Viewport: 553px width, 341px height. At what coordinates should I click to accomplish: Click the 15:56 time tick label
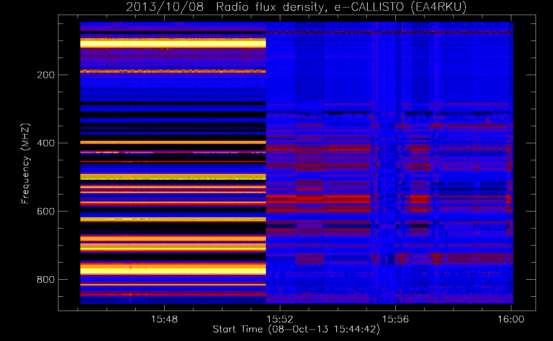[x=395, y=319]
